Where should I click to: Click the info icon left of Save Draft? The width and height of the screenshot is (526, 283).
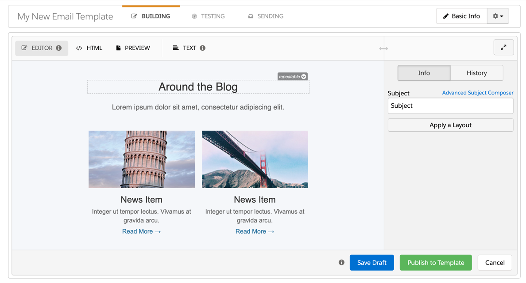click(341, 262)
